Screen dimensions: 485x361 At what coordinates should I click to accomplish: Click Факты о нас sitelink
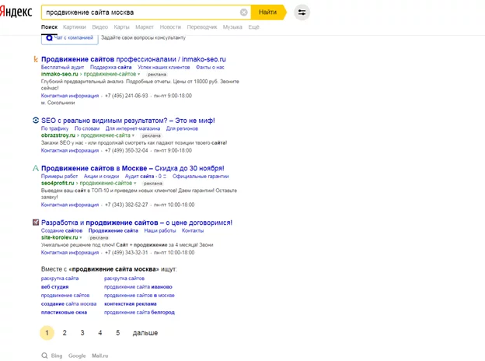pos(210,67)
